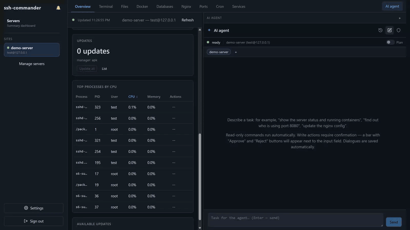410x230 pixels.
Task: Toggle the Plan mode switch
Action: point(390,42)
